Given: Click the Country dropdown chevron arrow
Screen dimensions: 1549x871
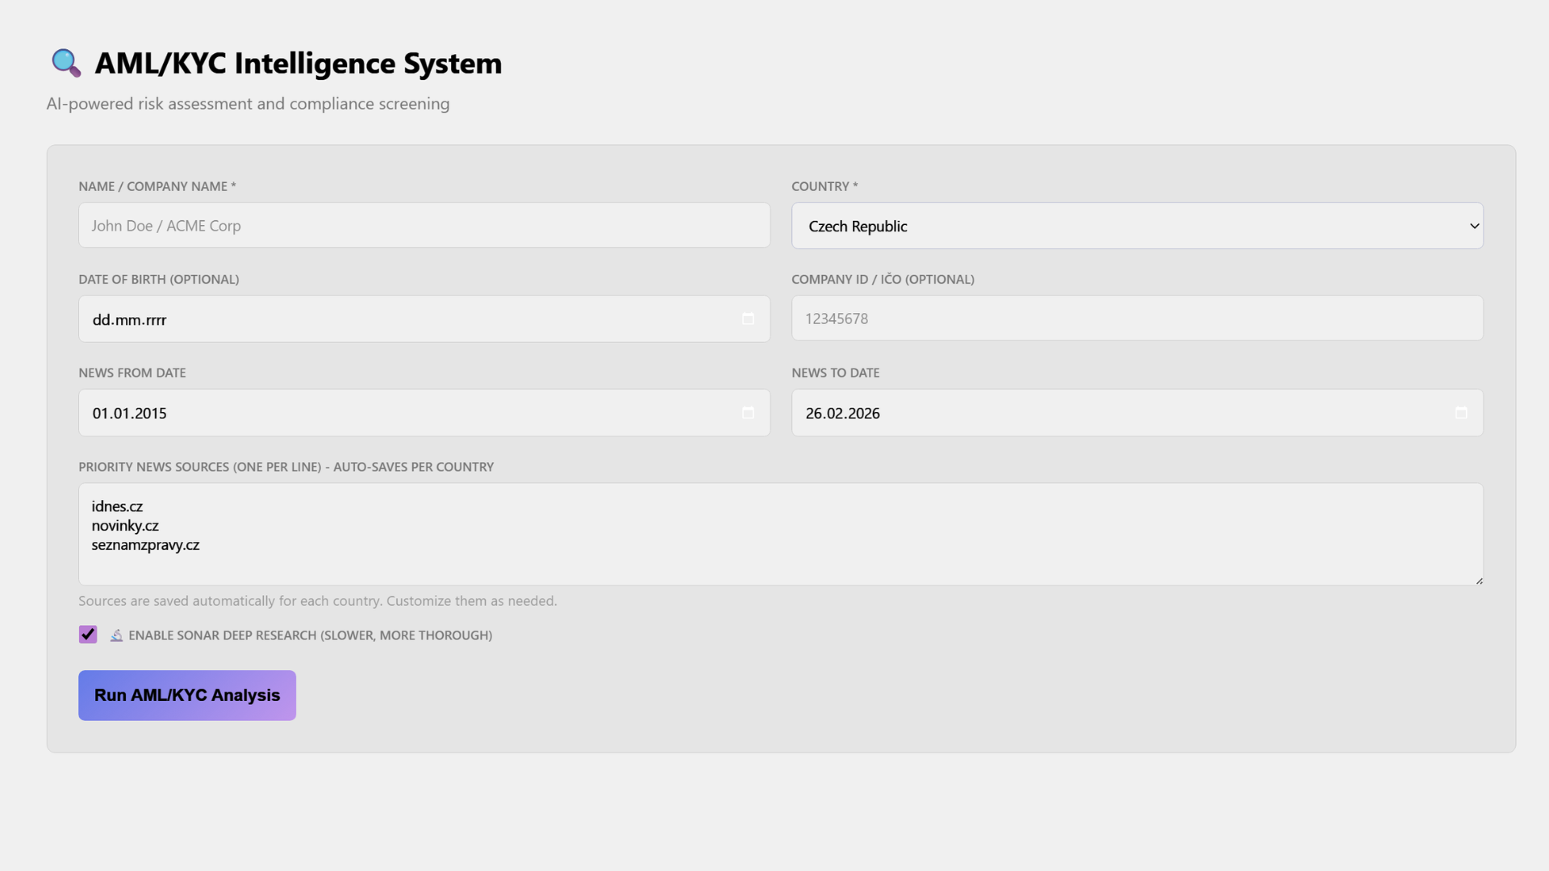Looking at the screenshot, I should tap(1474, 226).
